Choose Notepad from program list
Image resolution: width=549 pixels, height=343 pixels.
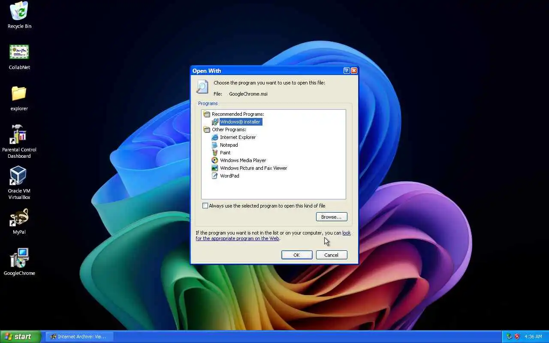pos(229,145)
